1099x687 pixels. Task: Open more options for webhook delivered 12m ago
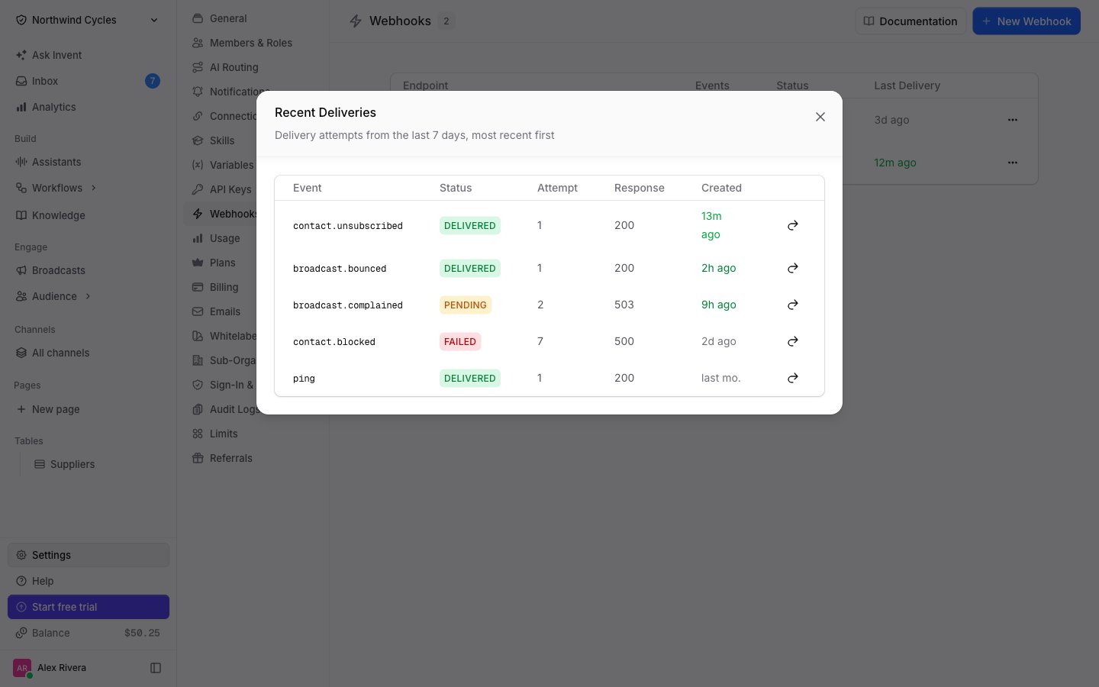(1013, 163)
